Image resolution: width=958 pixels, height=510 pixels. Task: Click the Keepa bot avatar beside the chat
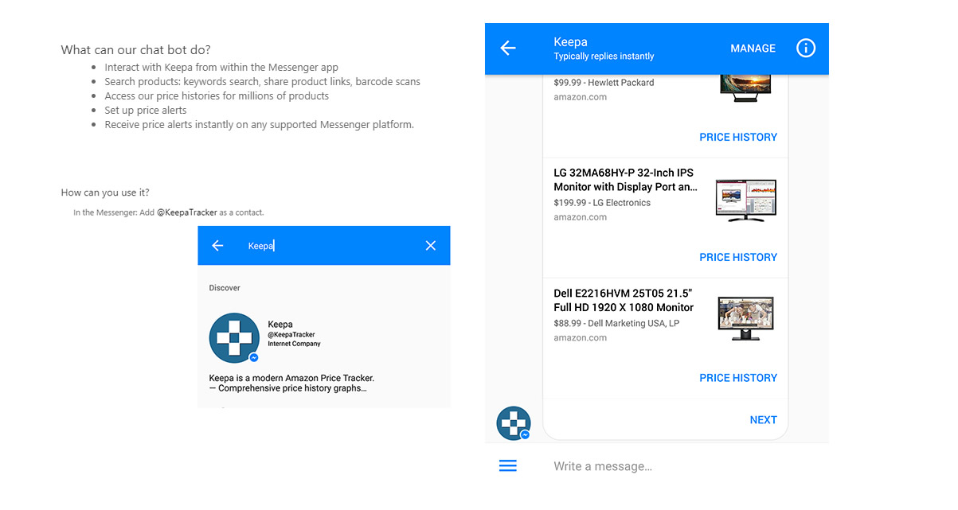[x=514, y=423]
